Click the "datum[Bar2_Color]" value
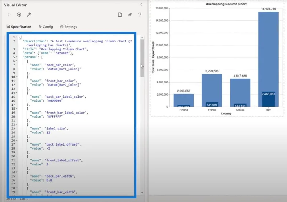This screenshot has height=202, width=287. pyautogui.click(x=63, y=85)
